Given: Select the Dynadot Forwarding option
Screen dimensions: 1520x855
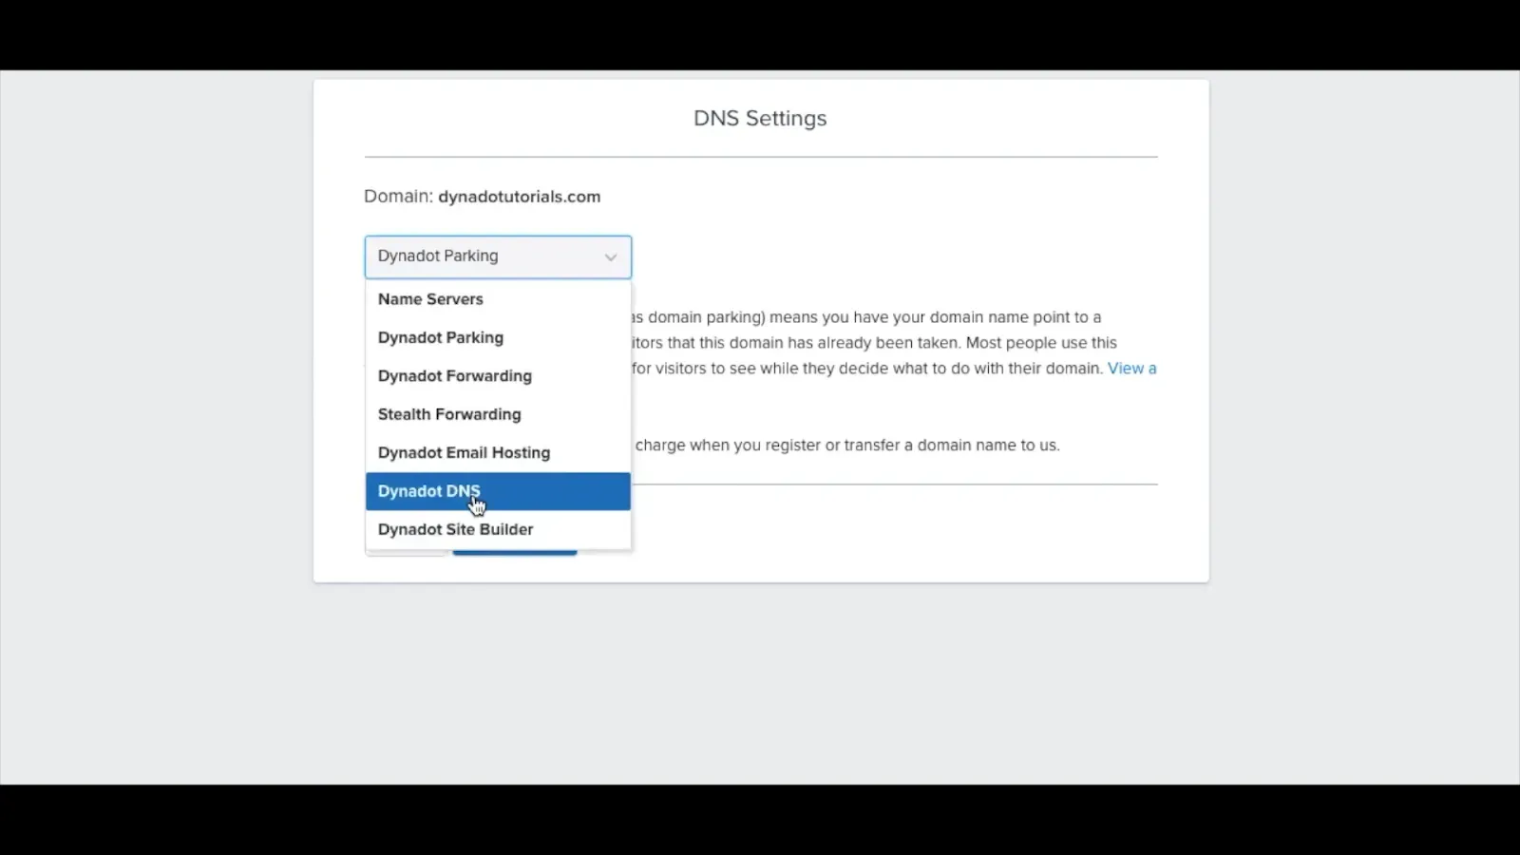Looking at the screenshot, I should (498, 376).
